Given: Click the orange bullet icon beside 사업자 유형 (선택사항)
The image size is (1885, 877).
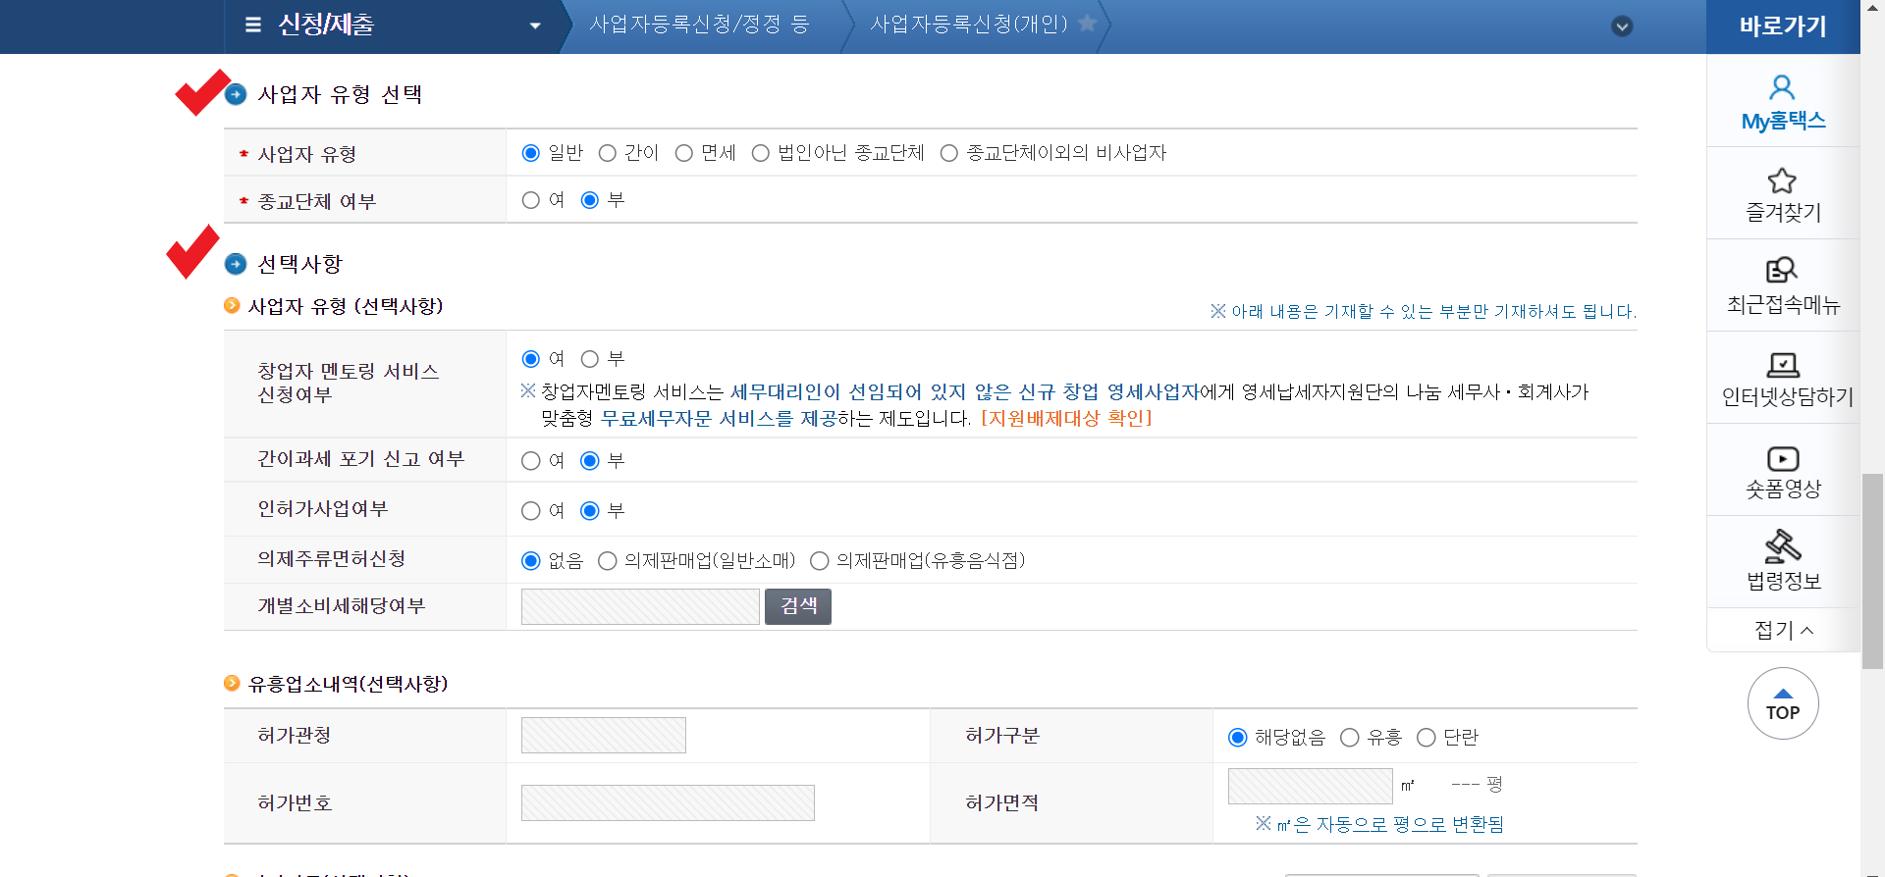Looking at the screenshot, I should click(x=232, y=305).
